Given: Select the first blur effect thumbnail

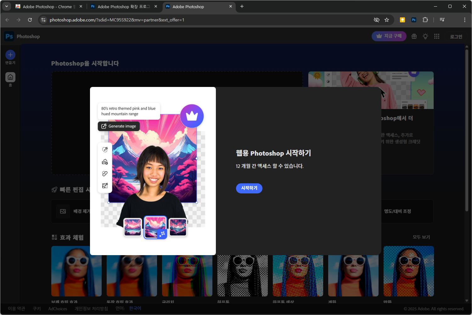Looking at the screenshot, I should (x=76, y=271).
